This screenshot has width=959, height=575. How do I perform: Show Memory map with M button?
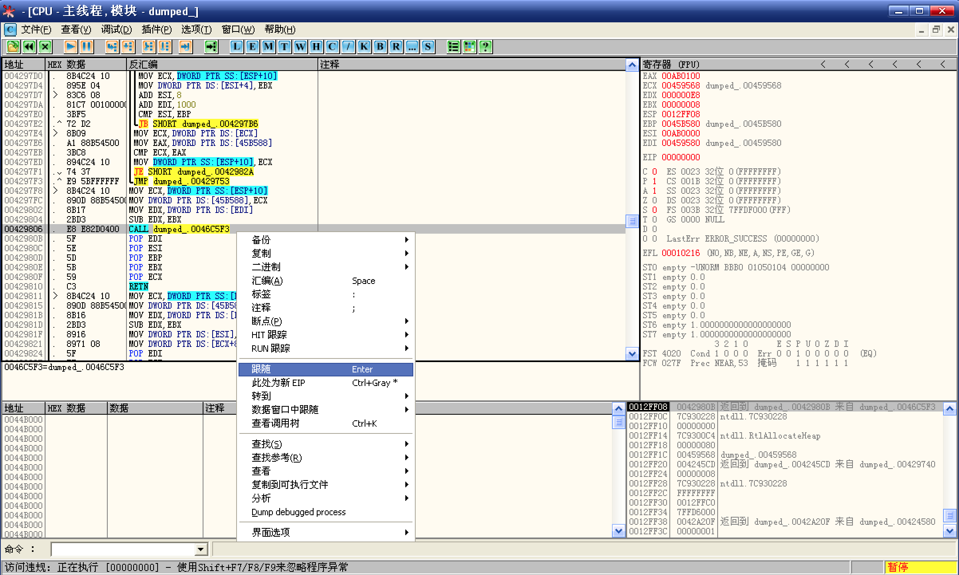268,47
